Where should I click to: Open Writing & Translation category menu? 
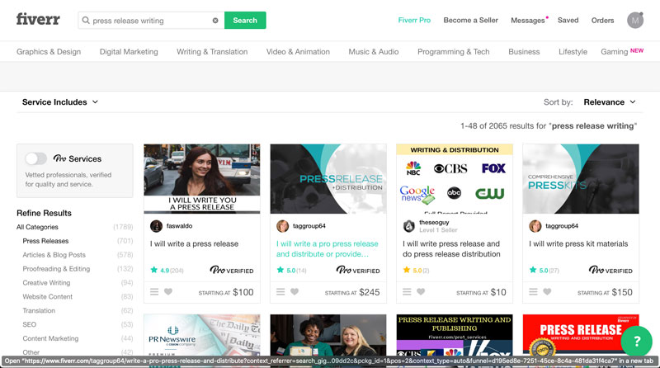coord(212,52)
